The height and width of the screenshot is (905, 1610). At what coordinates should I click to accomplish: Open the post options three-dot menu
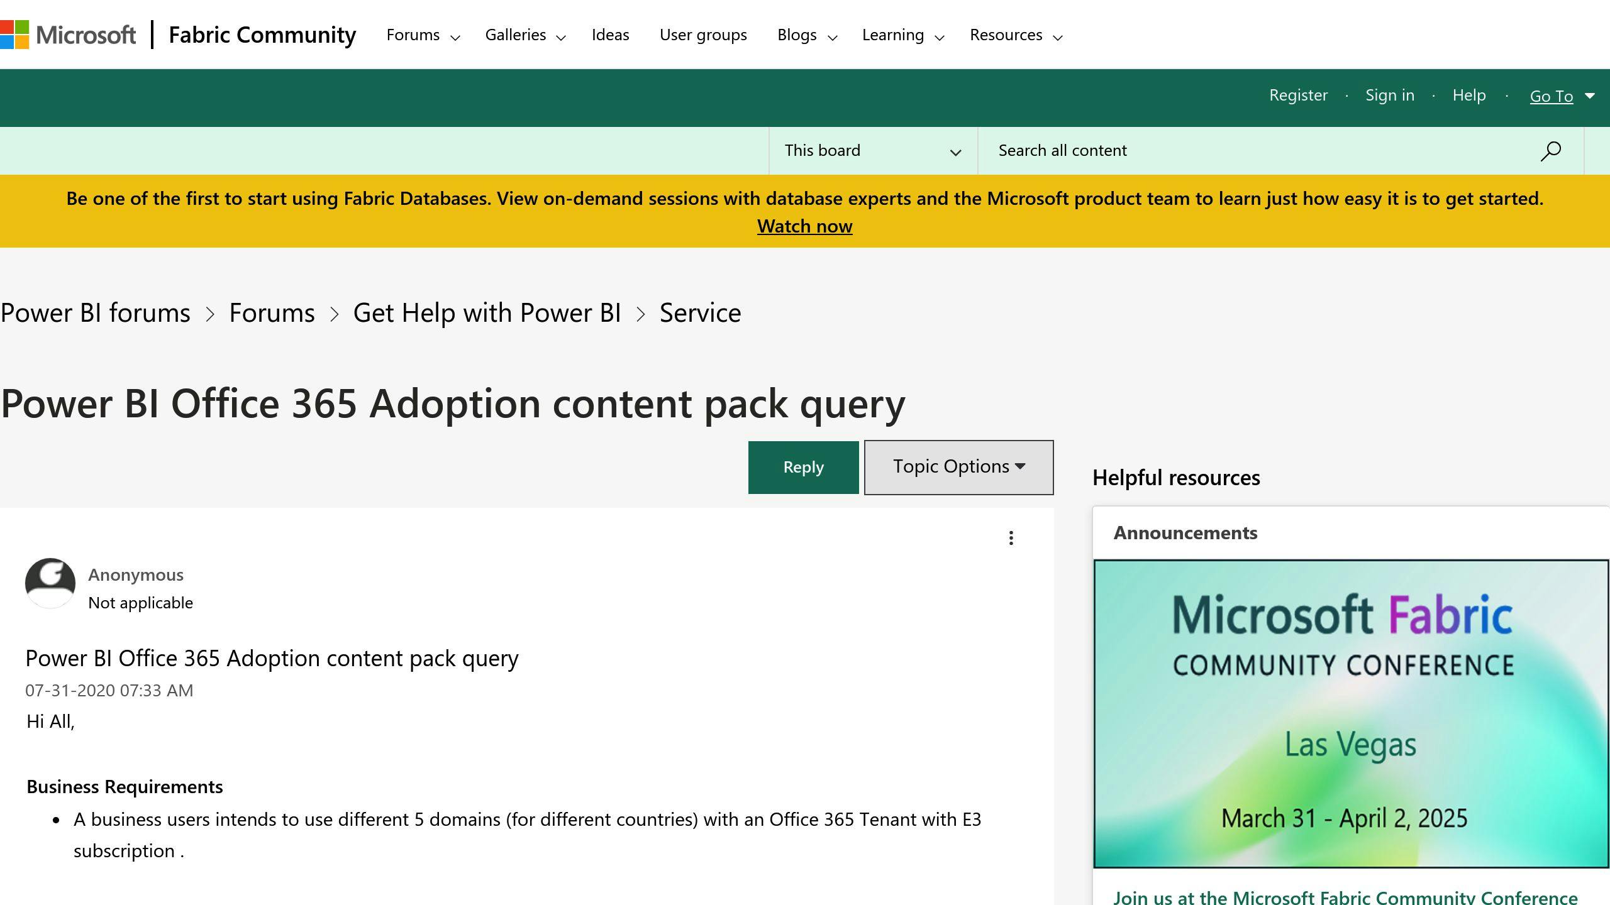(1011, 538)
